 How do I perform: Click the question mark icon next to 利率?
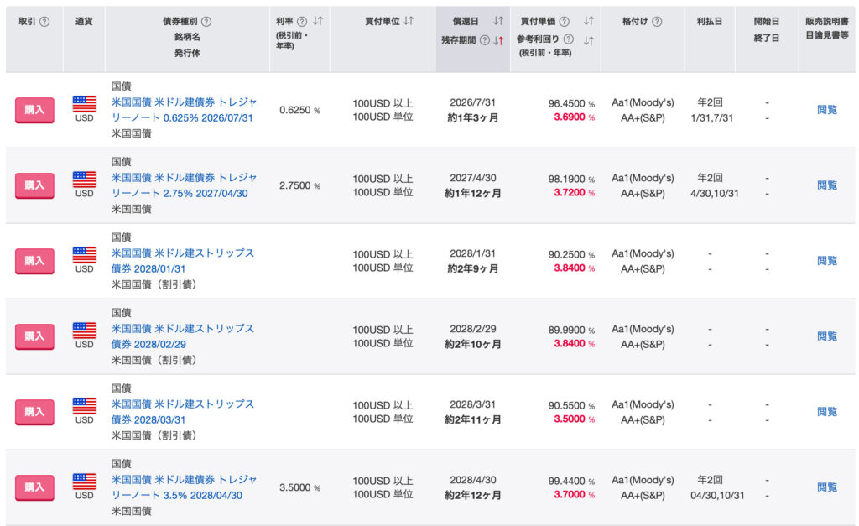point(302,22)
